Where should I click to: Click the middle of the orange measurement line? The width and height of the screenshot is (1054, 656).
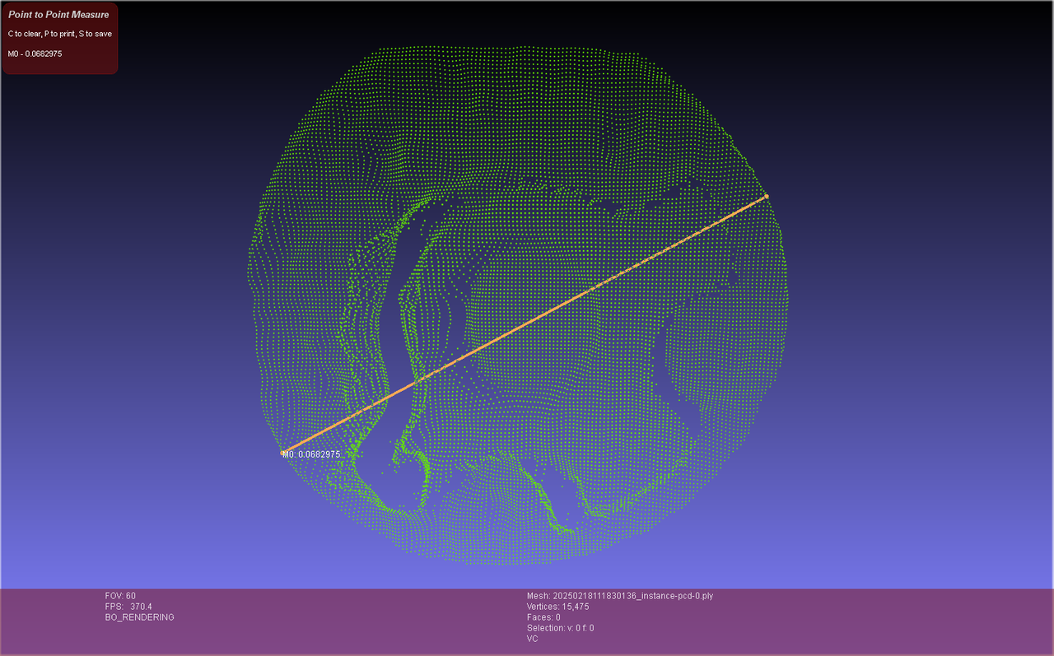click(x=525, y=324)
